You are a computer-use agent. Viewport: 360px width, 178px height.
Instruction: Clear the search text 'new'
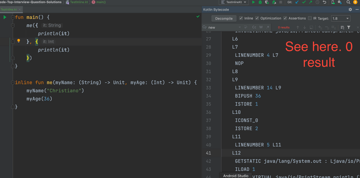point(239,27)
